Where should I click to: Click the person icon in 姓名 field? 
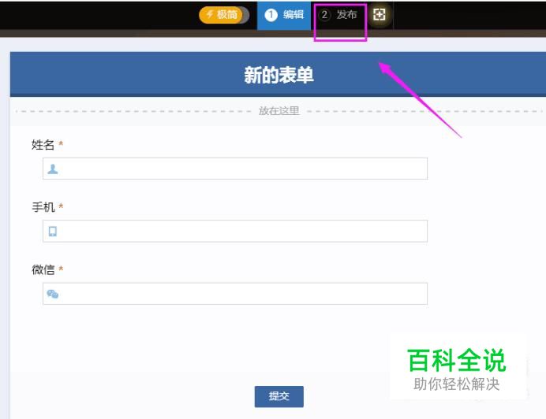click(53, 169)
